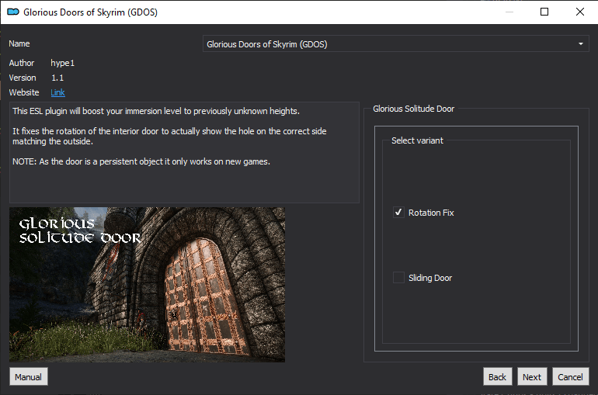Screen dimensions: 598x395
Task: Enable the Rotation Fix checkbox
Action: 398,213
